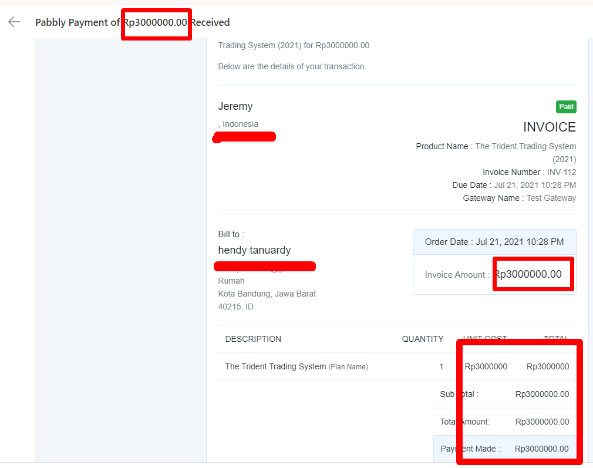This screenshot has height=468, width=593.
Task: Click the DESCRIPTION column header
Action: tap(253, 339)
